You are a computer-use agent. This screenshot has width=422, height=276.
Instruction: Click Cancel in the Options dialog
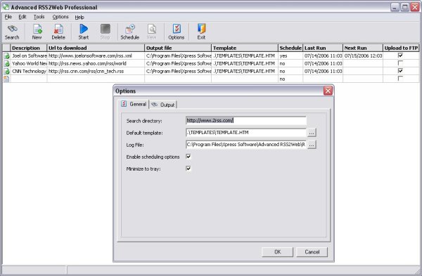click(x=312, y=252)
